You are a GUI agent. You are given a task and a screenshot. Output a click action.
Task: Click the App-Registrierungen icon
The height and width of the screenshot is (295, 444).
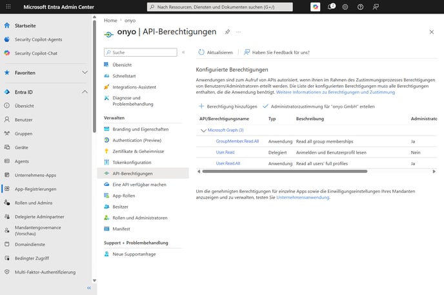click(x=7, y=189)
